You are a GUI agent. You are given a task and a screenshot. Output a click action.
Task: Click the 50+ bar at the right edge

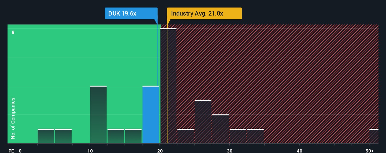click(x=374, y=136)
